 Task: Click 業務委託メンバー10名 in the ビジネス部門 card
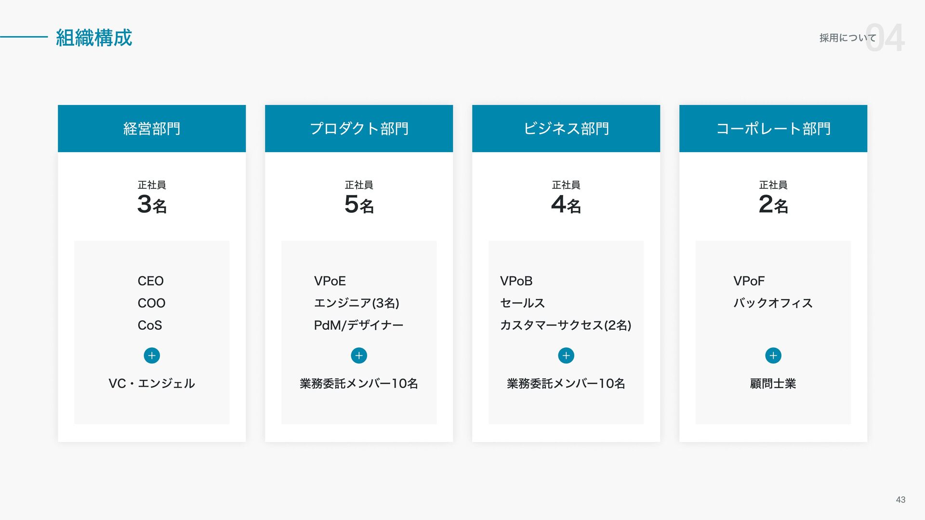pyautogui.click(x=566, y=383)
